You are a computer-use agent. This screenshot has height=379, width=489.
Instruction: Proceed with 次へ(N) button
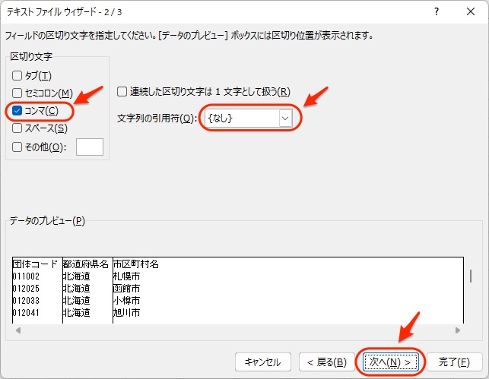390,362
